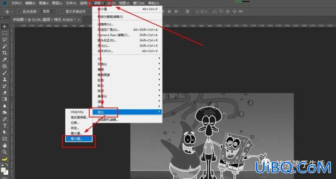
Task: Open the 文件 menu
Action: pyautogui.click(x=16, y=3)
